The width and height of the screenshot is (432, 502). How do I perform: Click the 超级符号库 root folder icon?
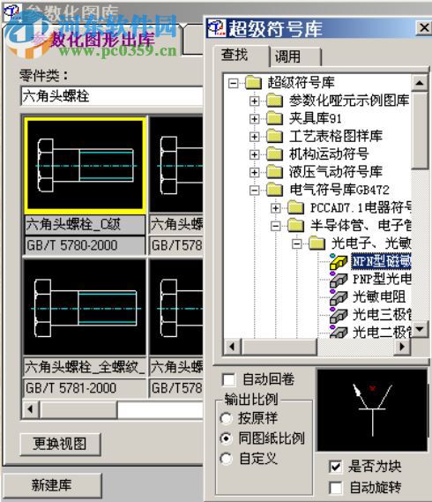254,83
